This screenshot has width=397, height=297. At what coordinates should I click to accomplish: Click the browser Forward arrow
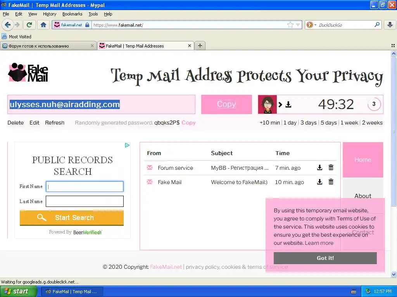pyautogui.click(x=17, y=25)
